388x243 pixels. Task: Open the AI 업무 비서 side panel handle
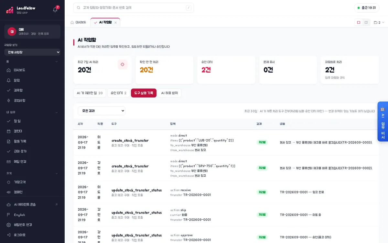[x=383, y=121]
